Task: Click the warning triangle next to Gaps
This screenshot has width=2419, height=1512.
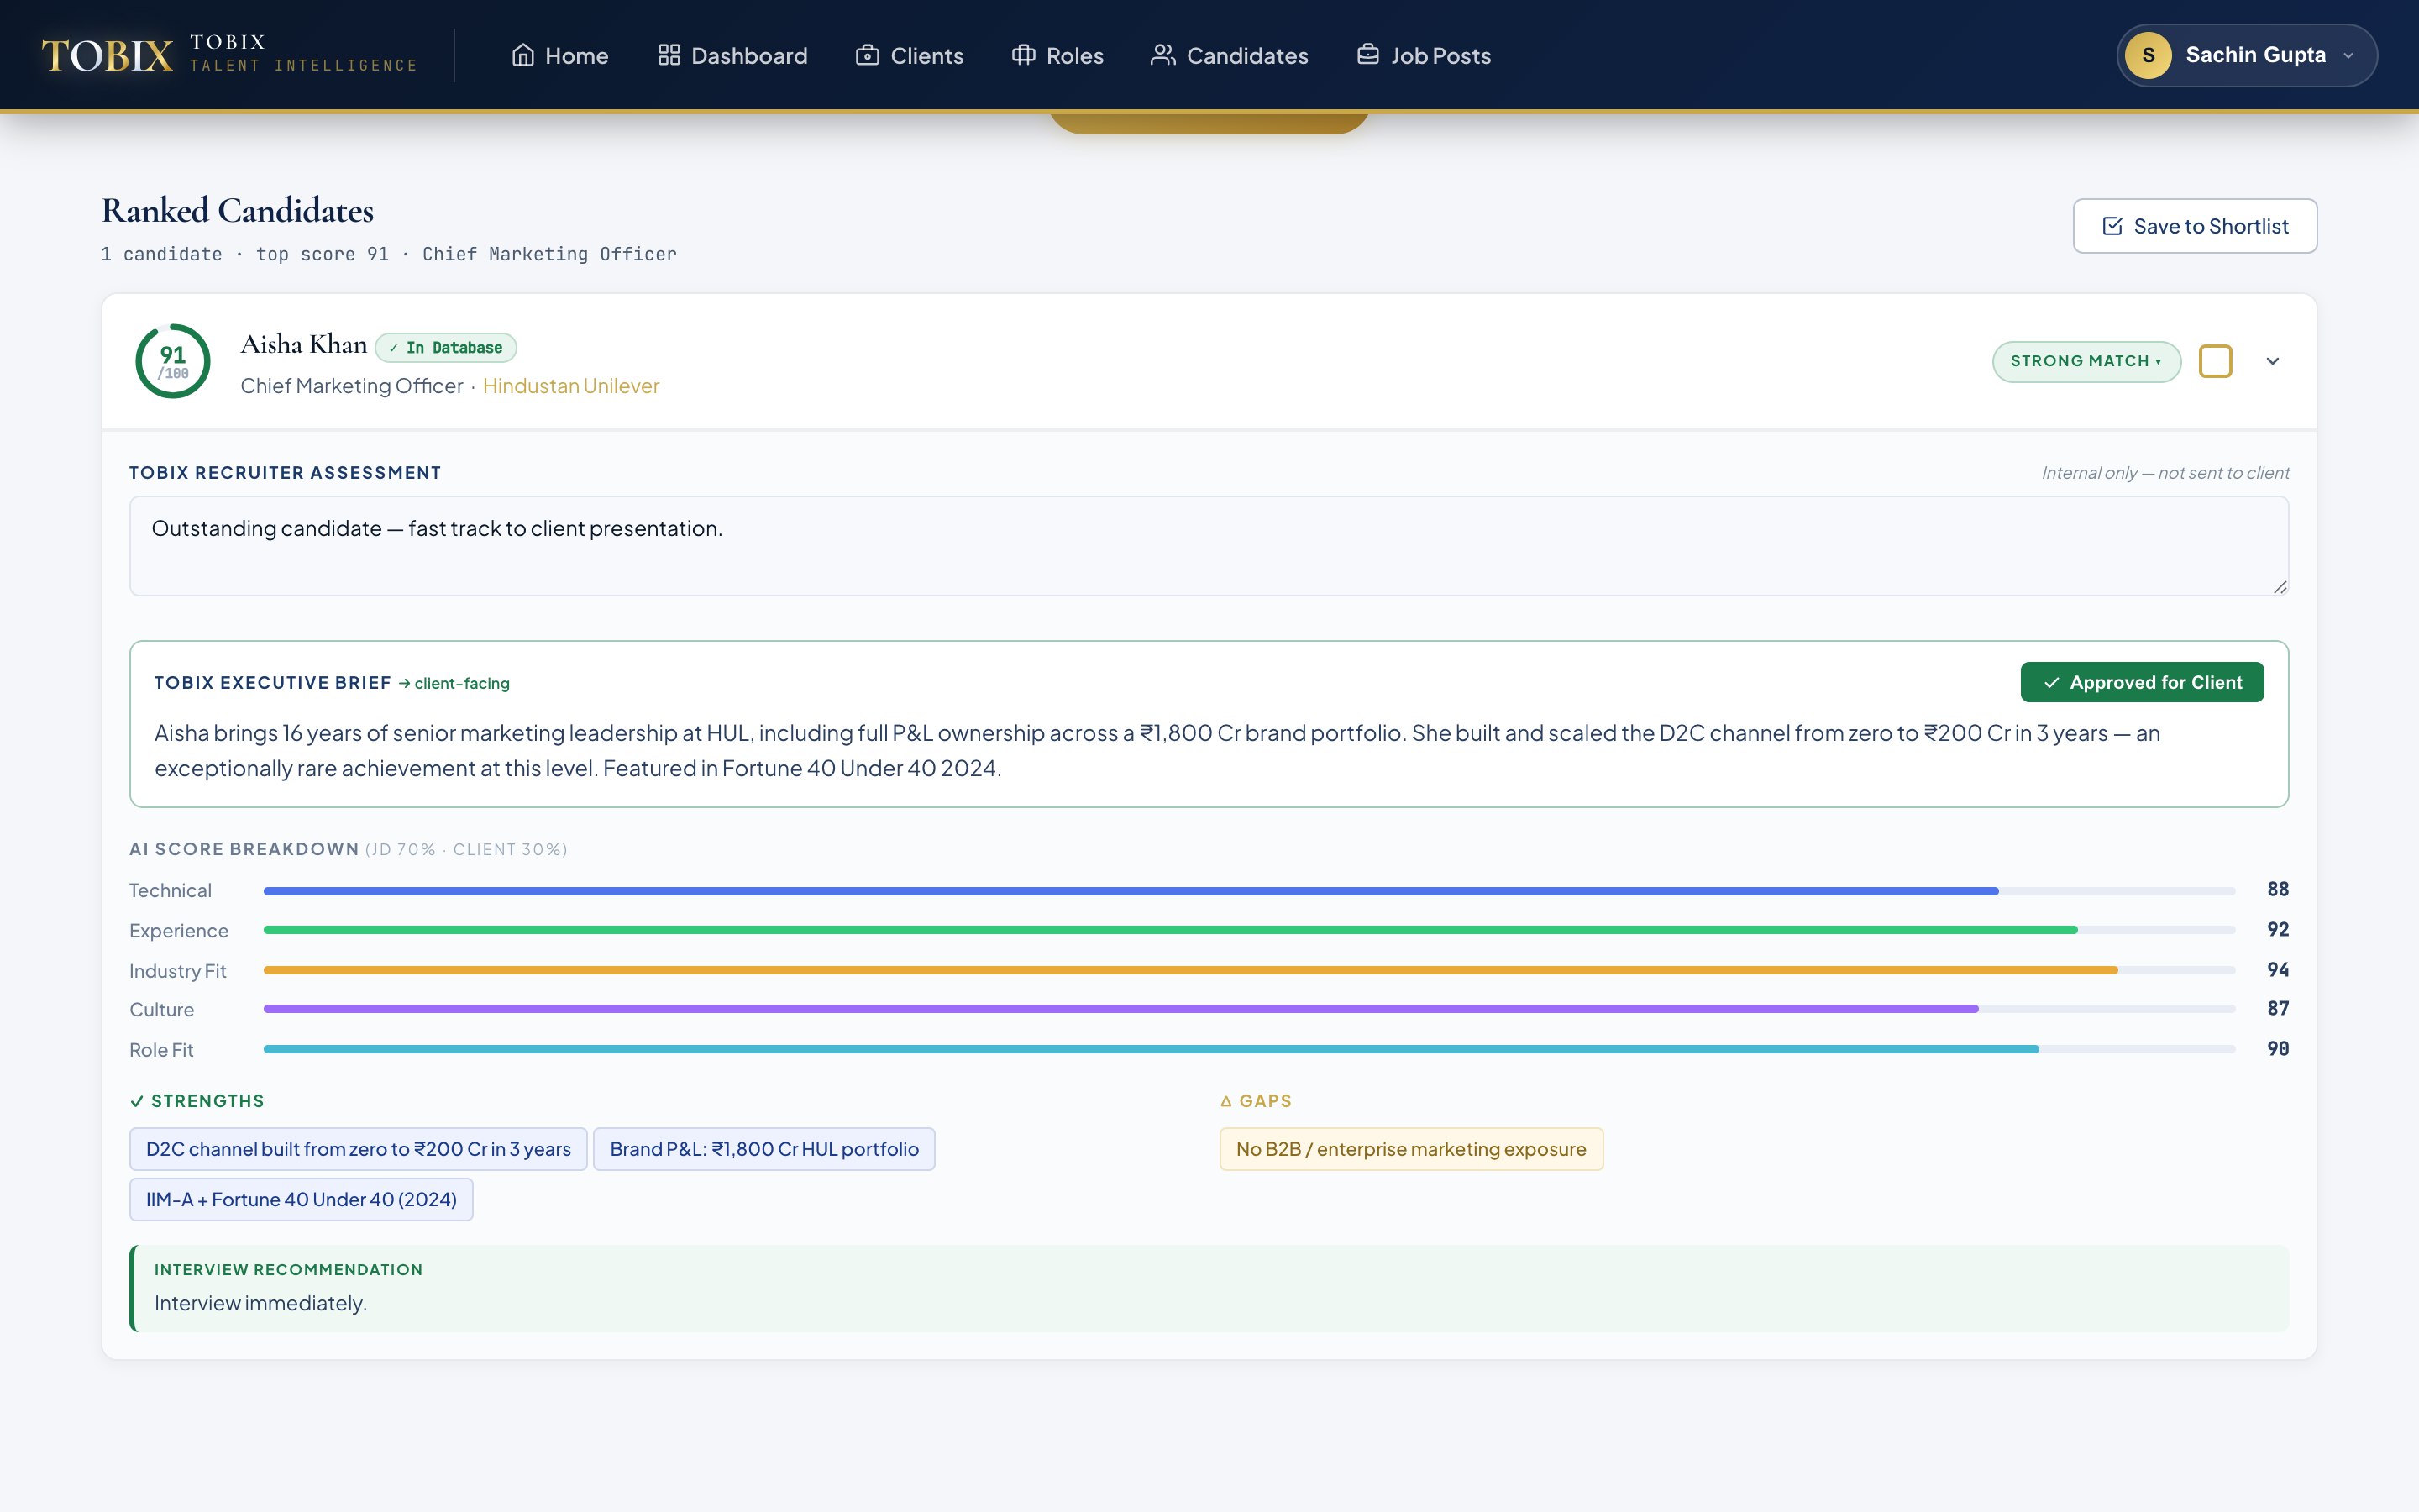Action: pos(1226,1101)
